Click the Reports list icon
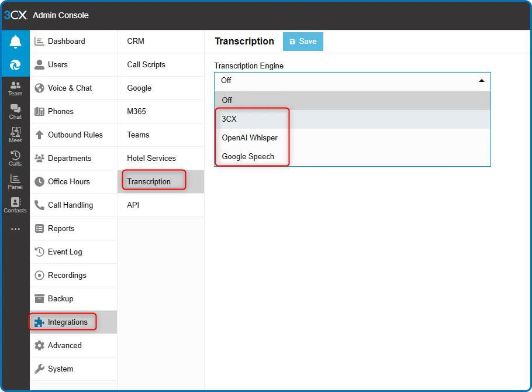Viewport: 532px width, 392px height. point(39,229)
